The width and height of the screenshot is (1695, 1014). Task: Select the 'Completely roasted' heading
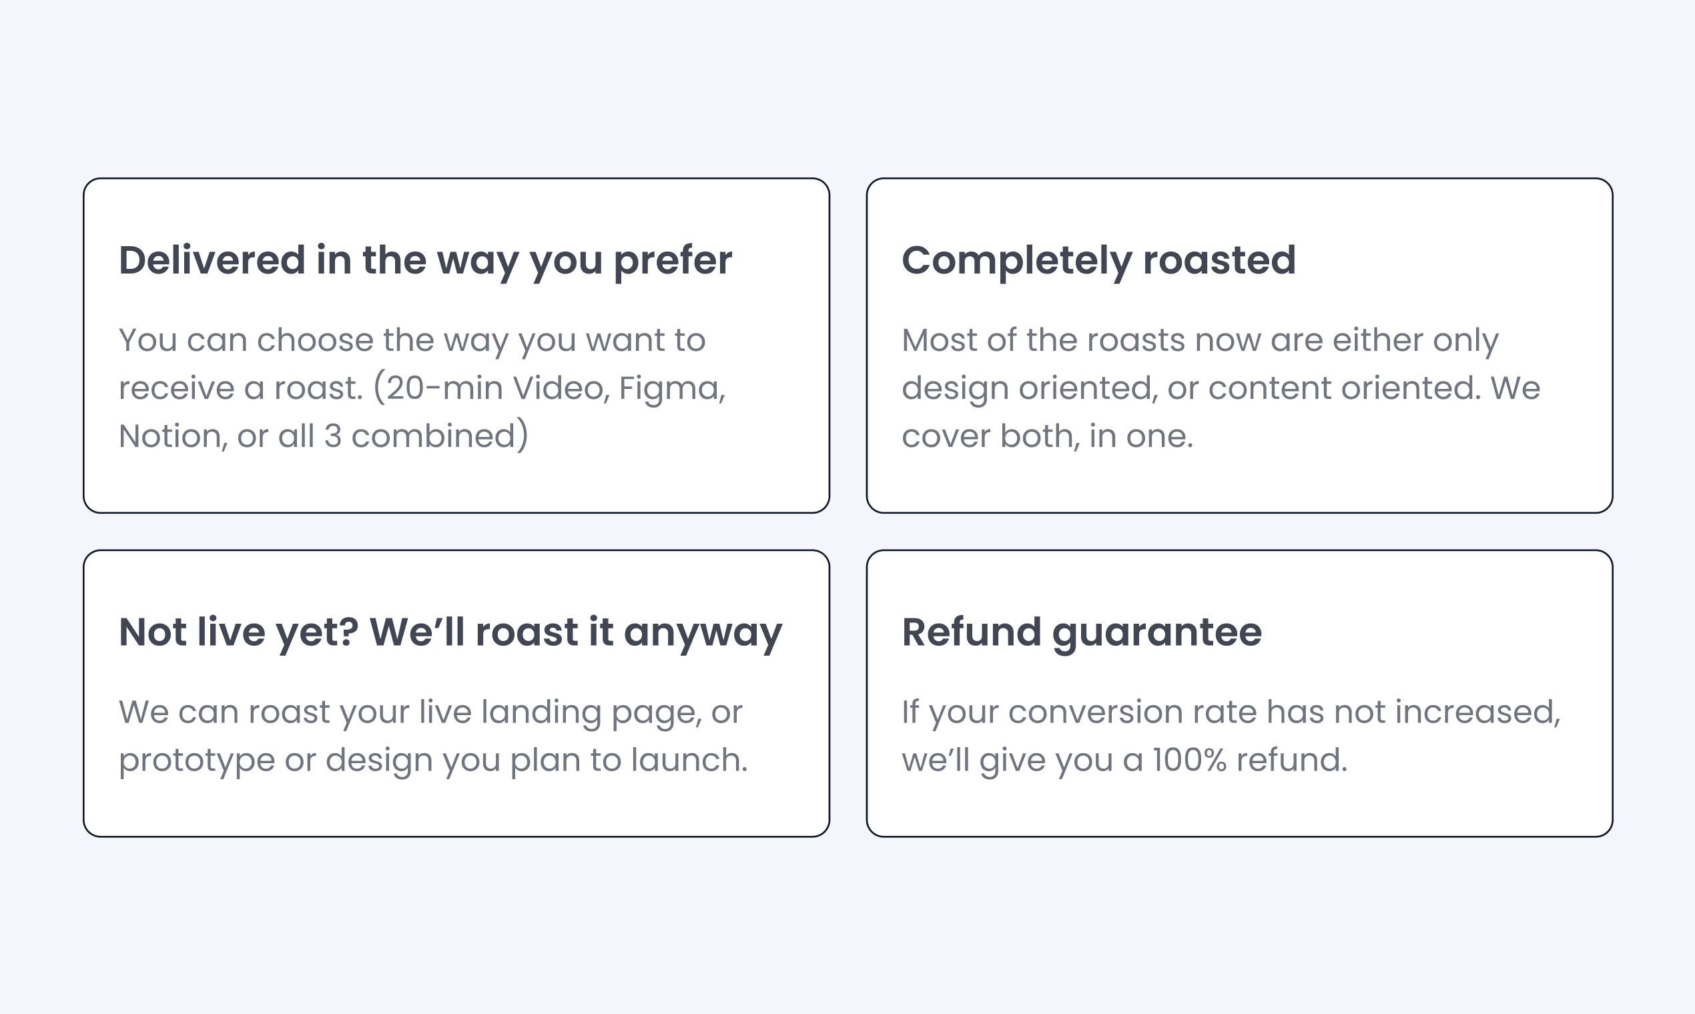coord(1098,260)
